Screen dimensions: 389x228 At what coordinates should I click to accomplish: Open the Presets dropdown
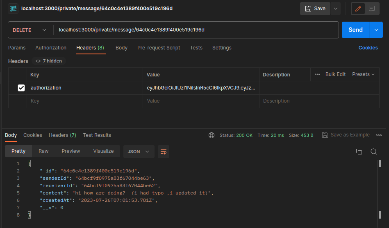pyautogui.click(x=363, y=74)
